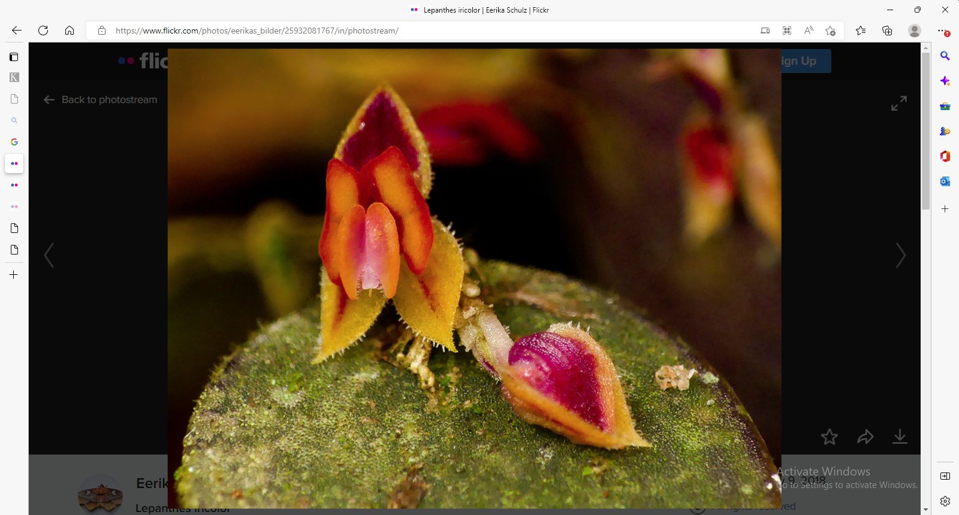This screenshot has height=515, width=959.
Task: Expand the photo to full screen view
Action: [x=898, y=104]
